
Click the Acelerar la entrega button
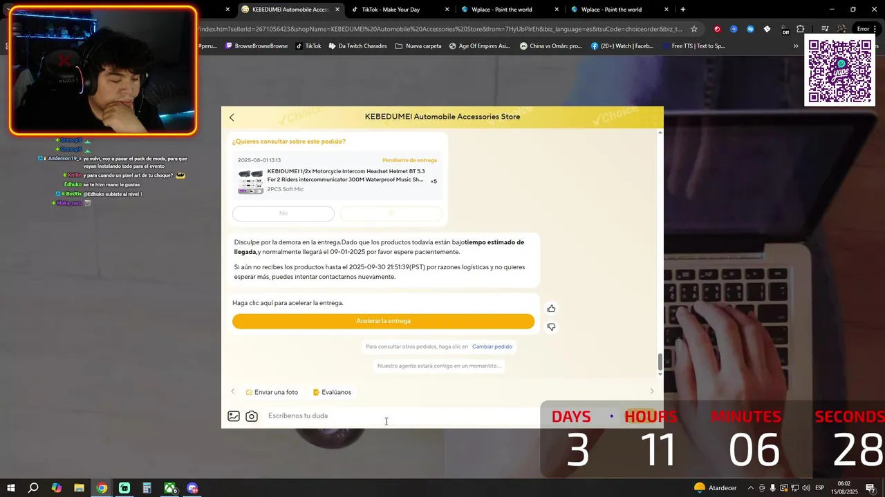tap(383, 321)
